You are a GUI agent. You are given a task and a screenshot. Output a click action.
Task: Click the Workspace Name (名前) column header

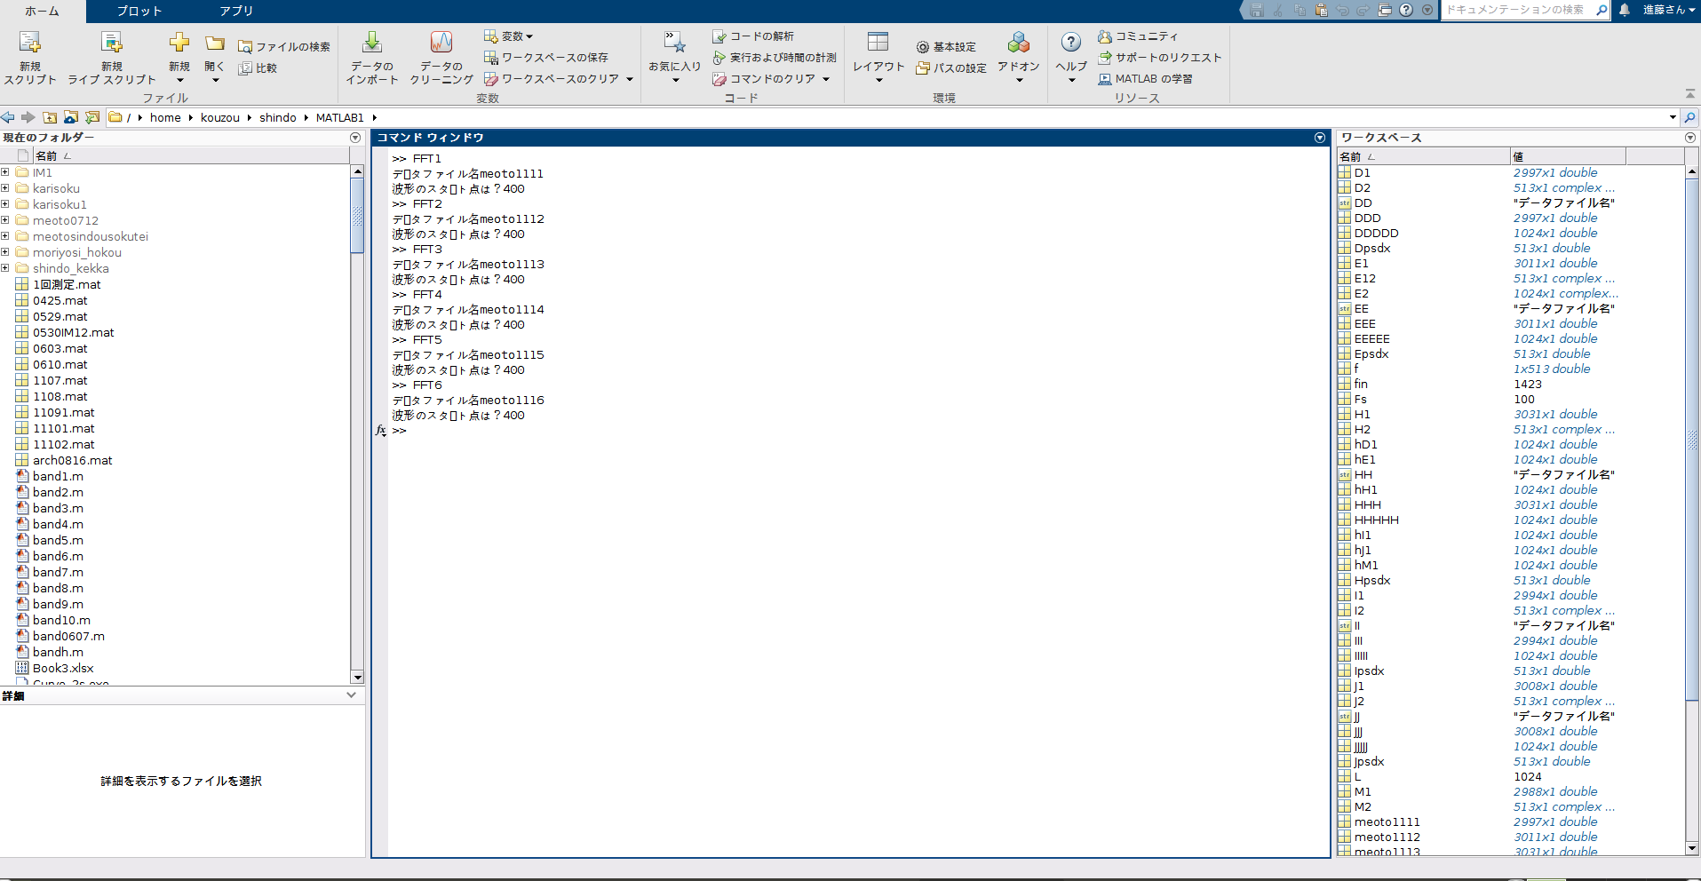[x=1424, y=156]
